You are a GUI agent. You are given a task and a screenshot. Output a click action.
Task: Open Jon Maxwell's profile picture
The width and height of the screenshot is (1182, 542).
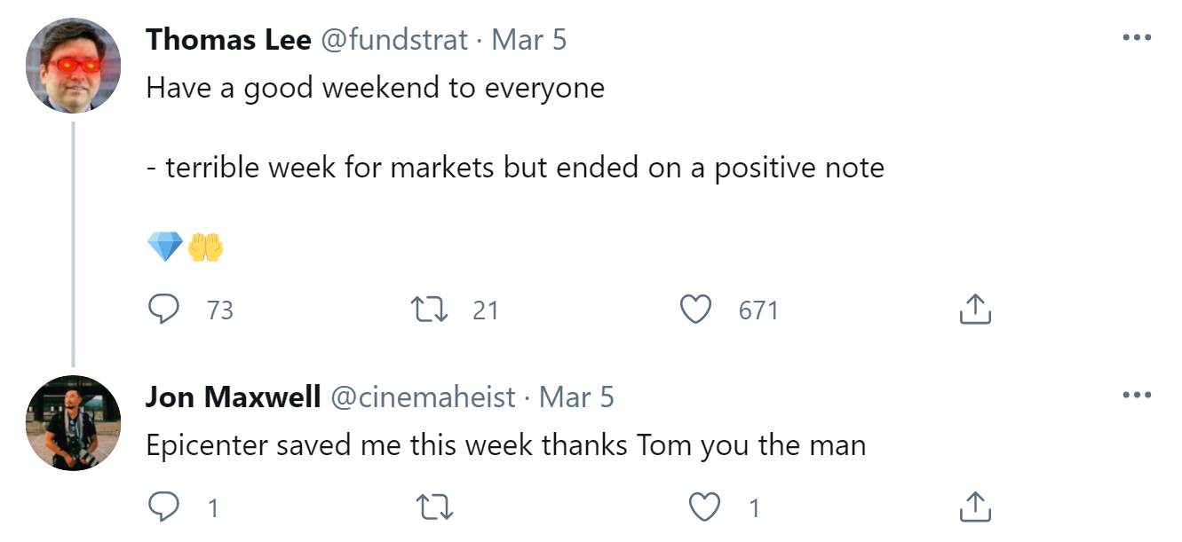(73, 422)
